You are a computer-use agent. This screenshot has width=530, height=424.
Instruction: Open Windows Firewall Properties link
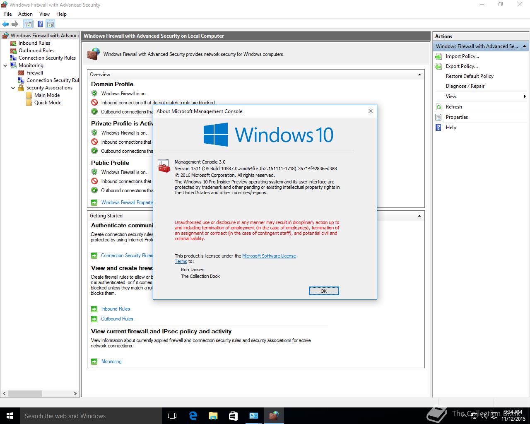pyautogui.click(x=127, y=202)
